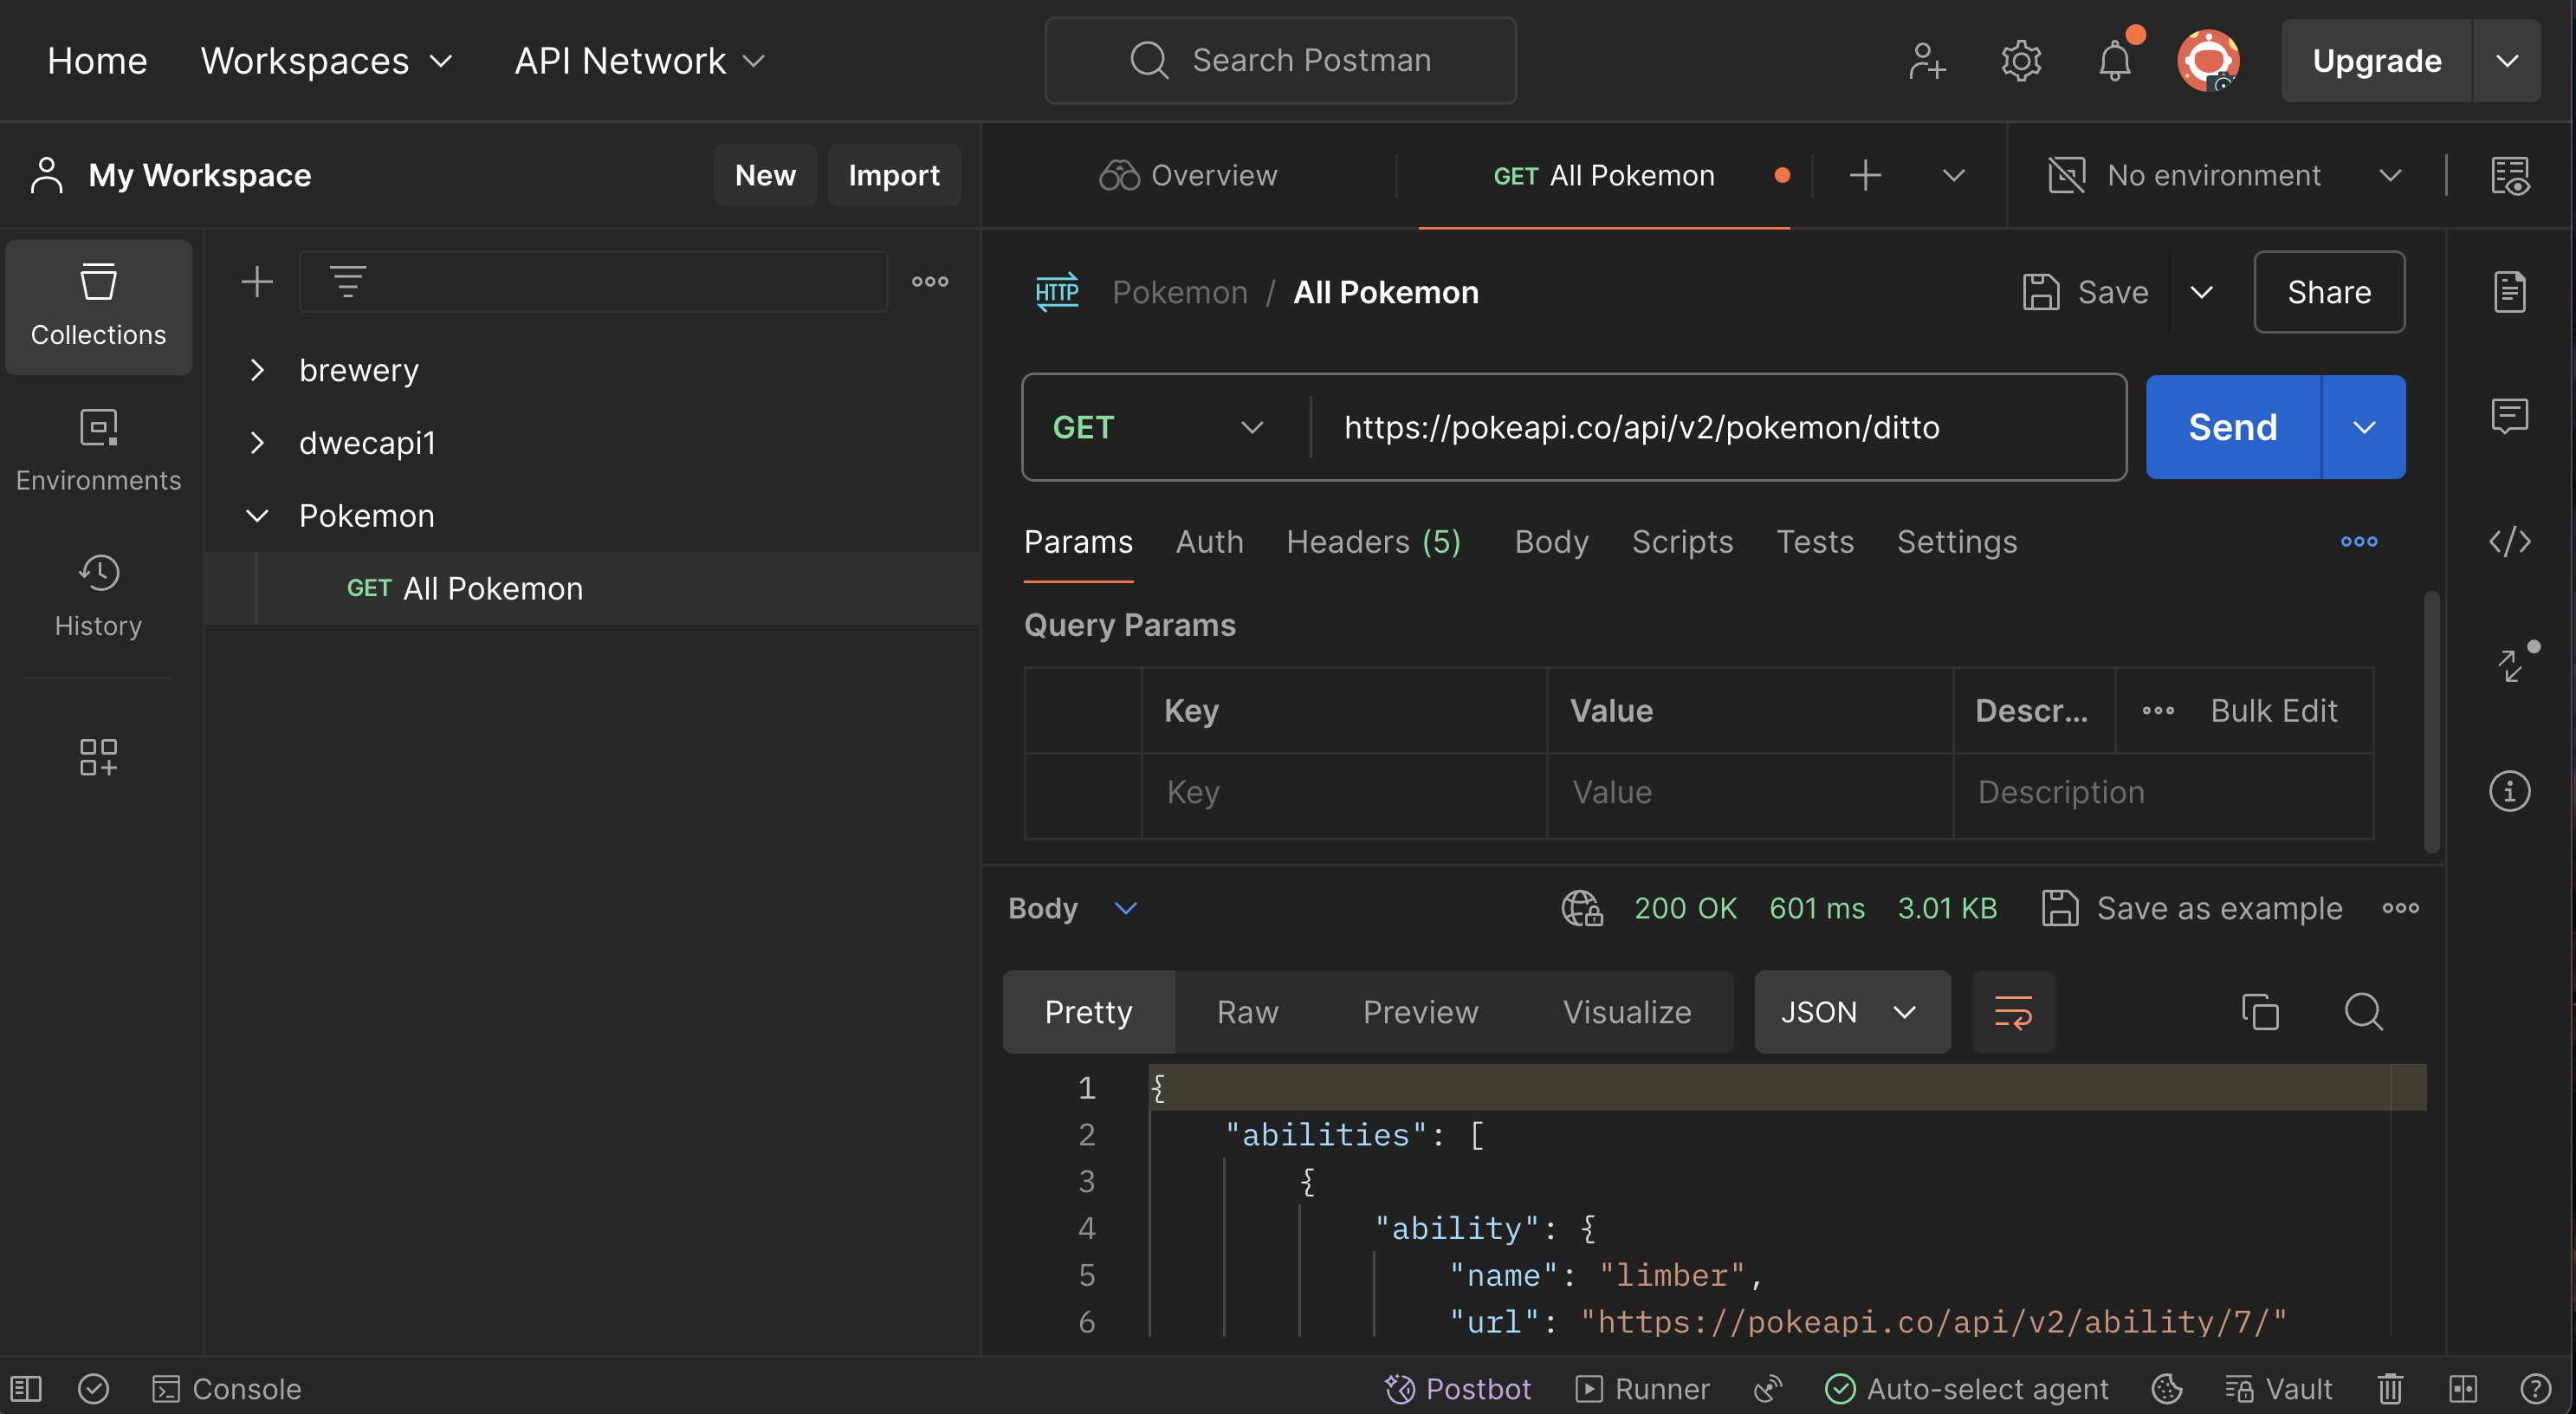The width and height of the screenshot is (2576, 1414).
Task: Open the help icon in status bar
Action: pyautogui.click(x=2536, y=1389)
